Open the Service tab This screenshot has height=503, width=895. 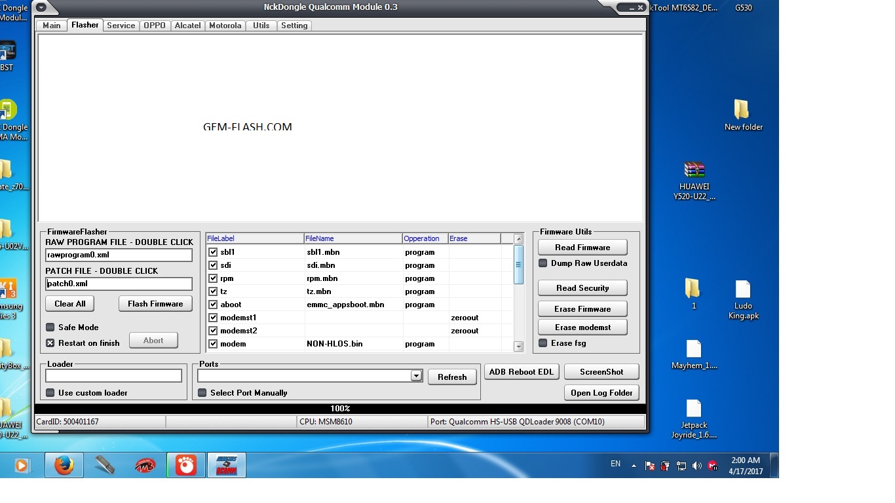pyautogui.click(x=121, y=26)
